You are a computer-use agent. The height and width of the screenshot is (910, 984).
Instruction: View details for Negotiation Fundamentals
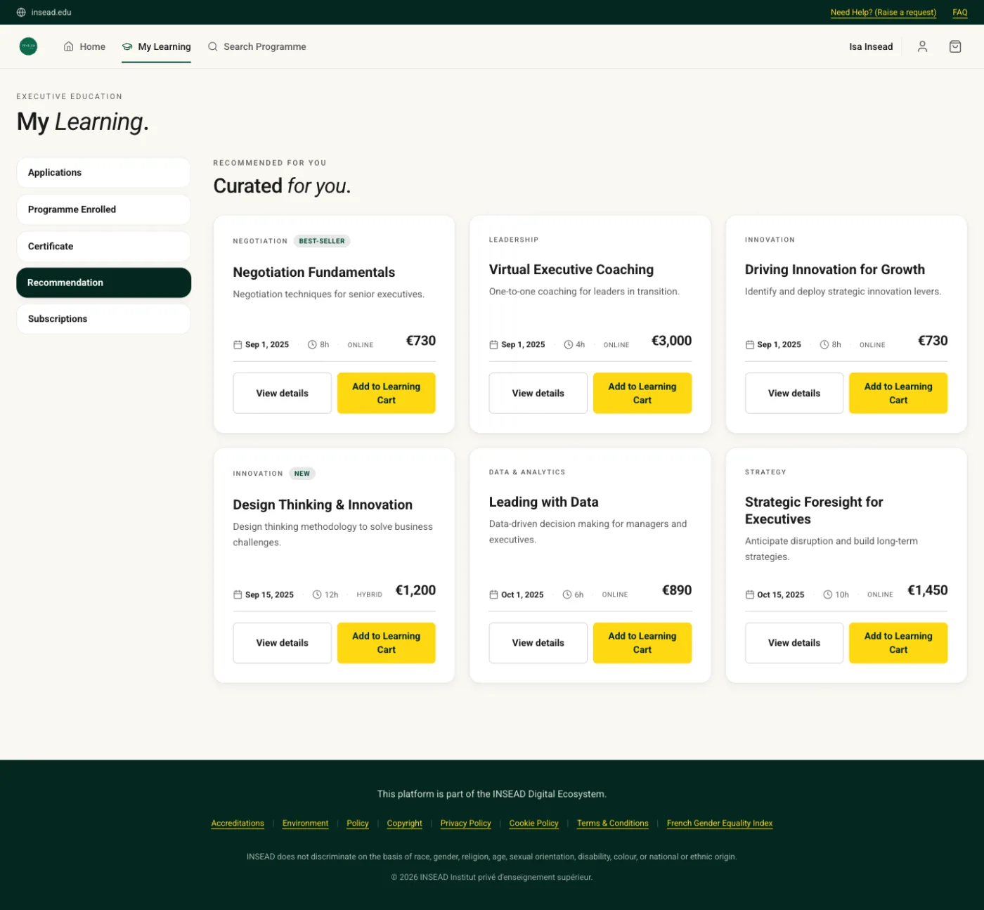(x=283, y=393)
